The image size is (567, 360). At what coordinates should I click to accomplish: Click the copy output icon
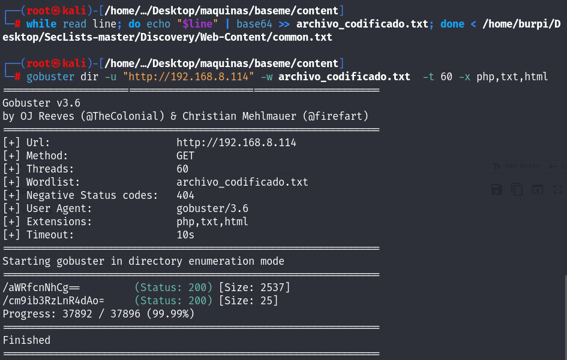[517, 189]
